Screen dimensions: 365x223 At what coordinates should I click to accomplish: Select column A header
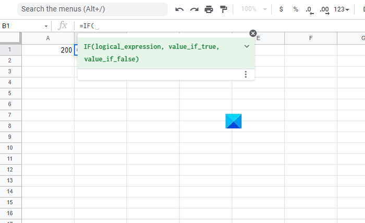(48, 38)
